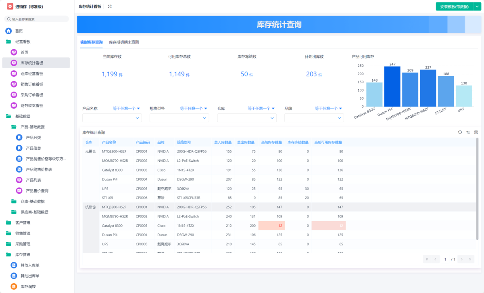The height and width of the screenshot is (293, 484).
Task: Open dropdown arrow next to 安装模板 button
Action: point(476,6)
